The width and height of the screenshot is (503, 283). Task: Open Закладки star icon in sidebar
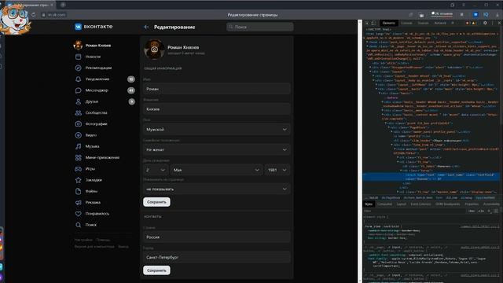tap(79, 180)
